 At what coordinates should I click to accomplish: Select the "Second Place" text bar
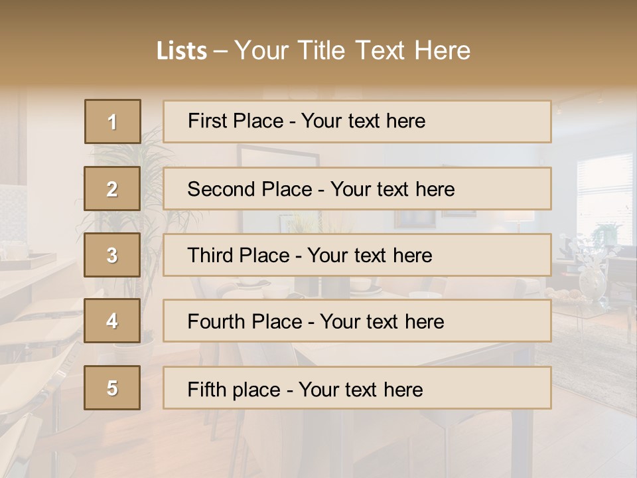357,189
